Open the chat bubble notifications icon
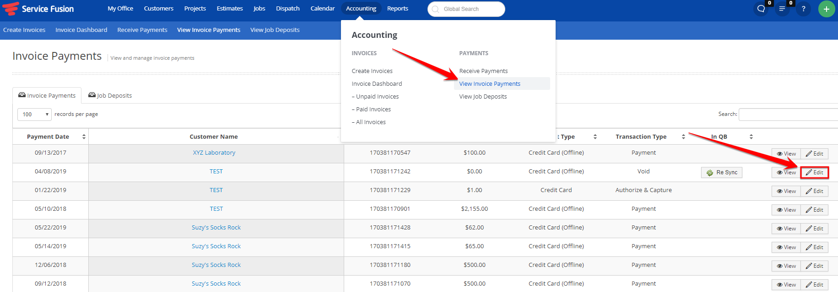Viewport: 838px width, 292px height. (x=761, y=9)
